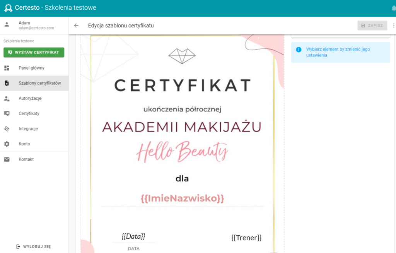Click the Panel główny dashboard icon
The image size is (396, 253).
(x=7, y=68)
